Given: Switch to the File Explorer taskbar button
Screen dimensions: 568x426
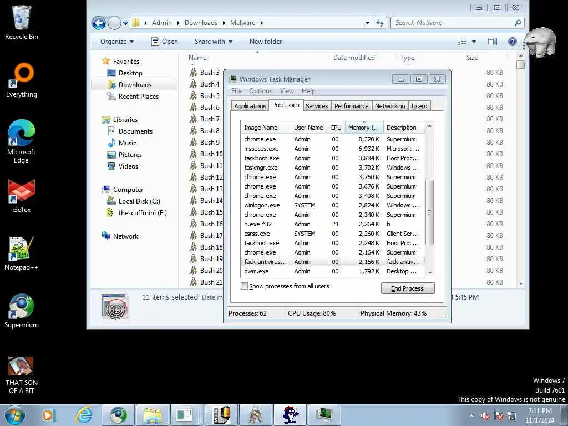Looking at the screenshot, I should click(153, 415).
